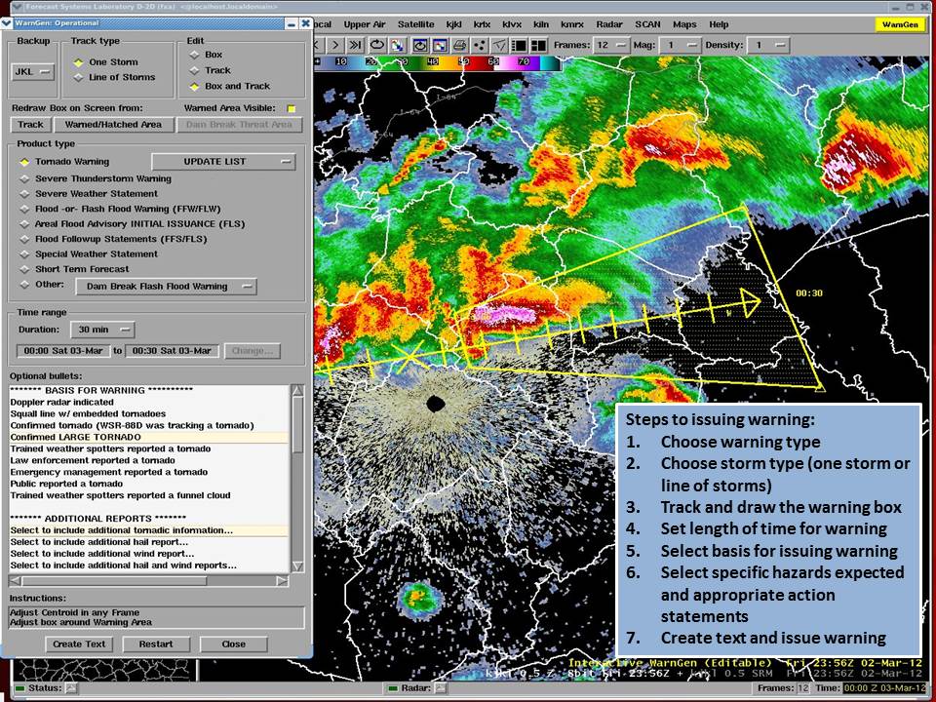Select 'Doppler radar indicated' bullet
Screen dimensions: 936x702
tap(148, 403)
